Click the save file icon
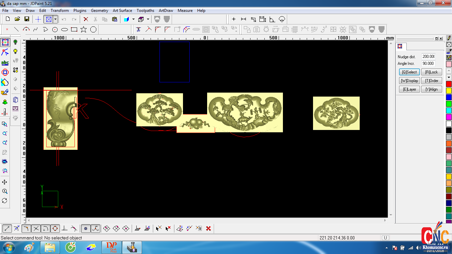Image resolution: width=452 pixels, height=254 pixels. [27, 19]
